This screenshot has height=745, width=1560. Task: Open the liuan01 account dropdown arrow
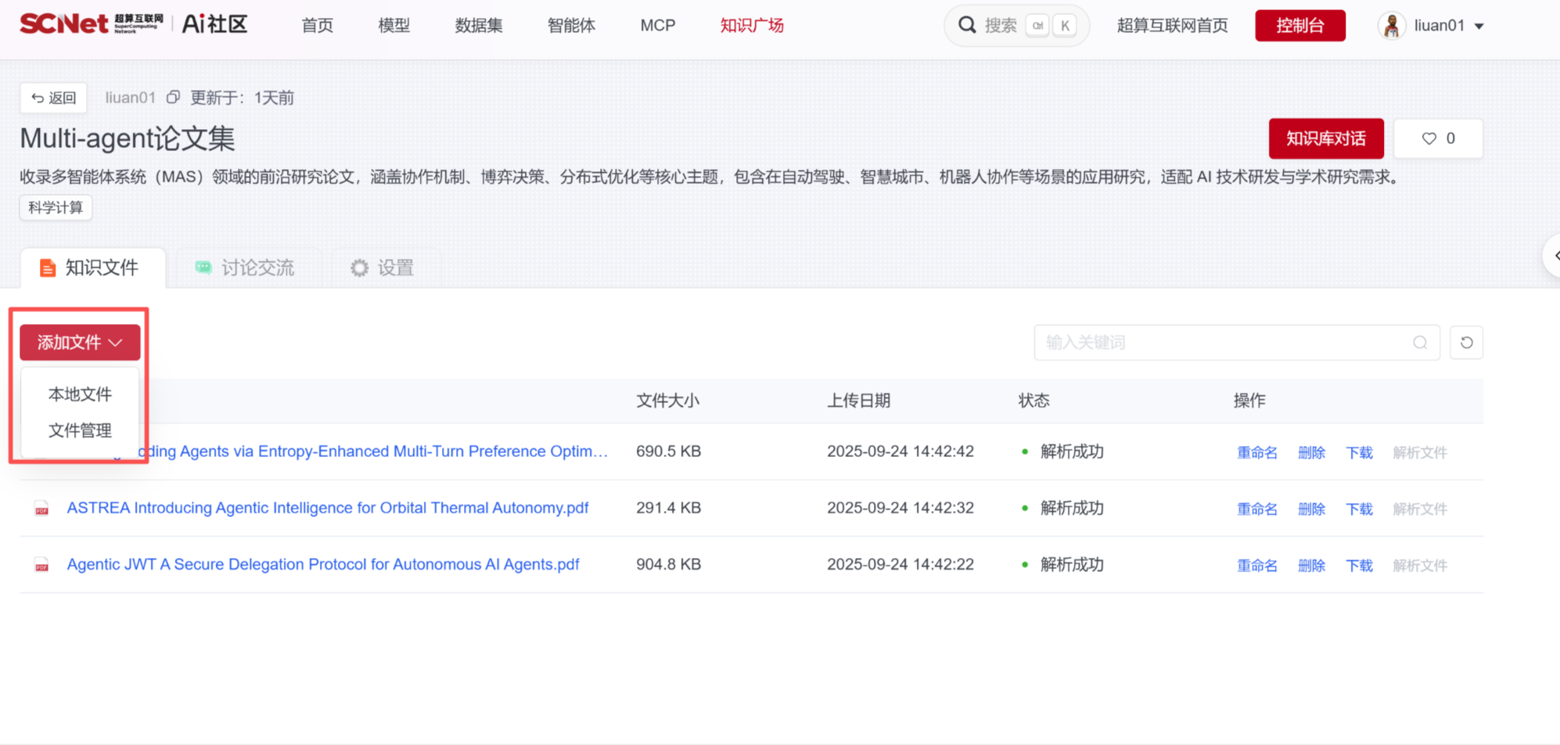pos(1479,27)
